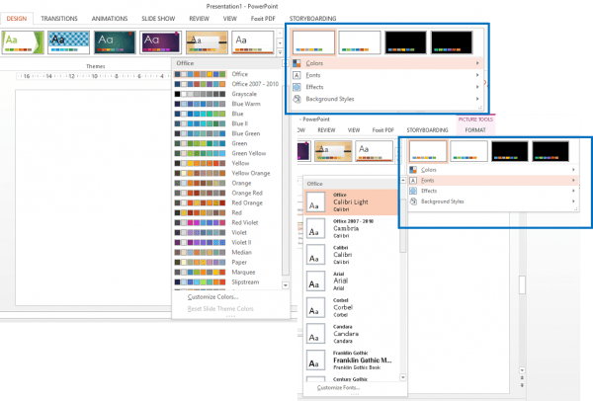Expand the Effects submenu arrow in the lower menu
The width and height of the screenshot is (593, 401).
click(574, 191)
